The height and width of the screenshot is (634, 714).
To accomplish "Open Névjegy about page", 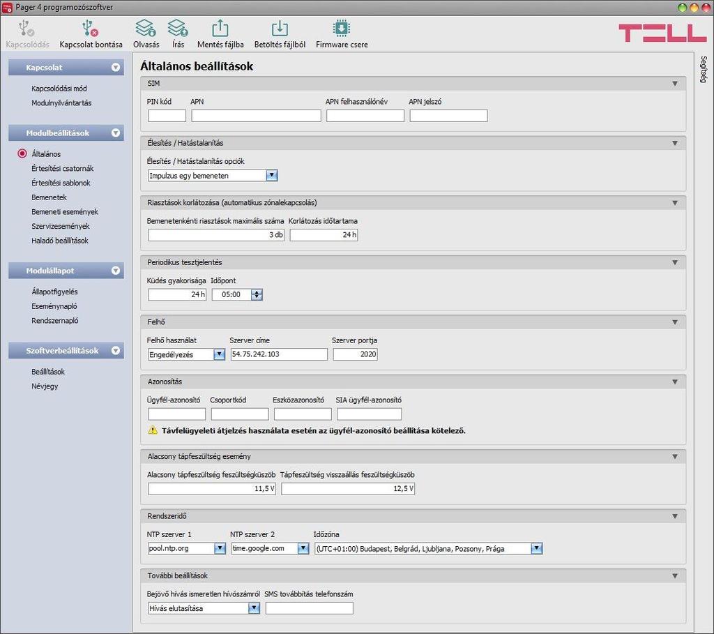I will 45,386.
